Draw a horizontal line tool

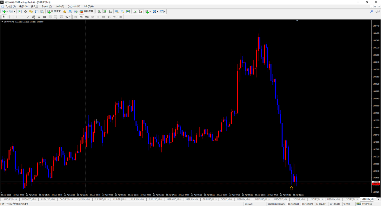(22, 17)
